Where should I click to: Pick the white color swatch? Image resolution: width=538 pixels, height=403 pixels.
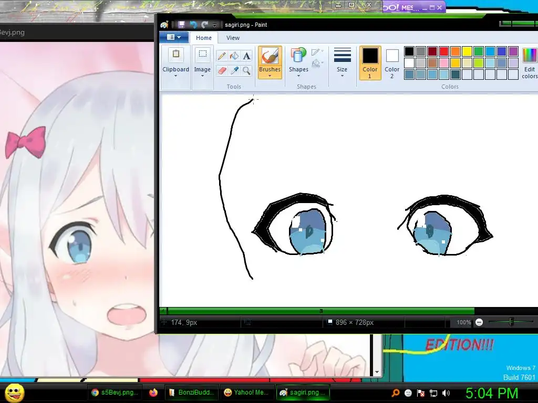(x=409, y=63)
